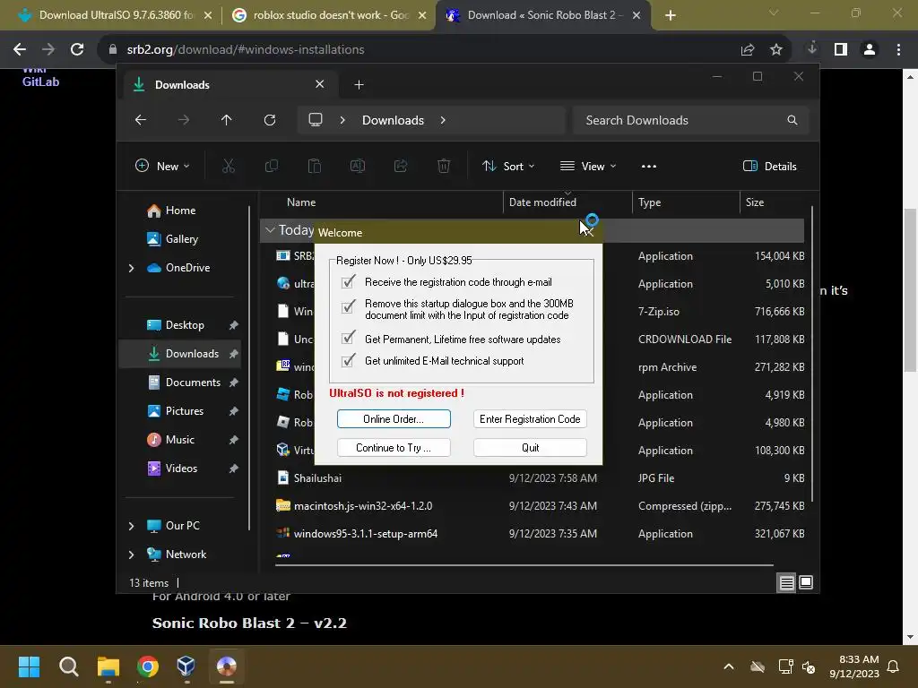The width and height of the screenshot is (918, 688).
Task: Click search magnifier in Search Downloads box
Action: click(792, 120)
